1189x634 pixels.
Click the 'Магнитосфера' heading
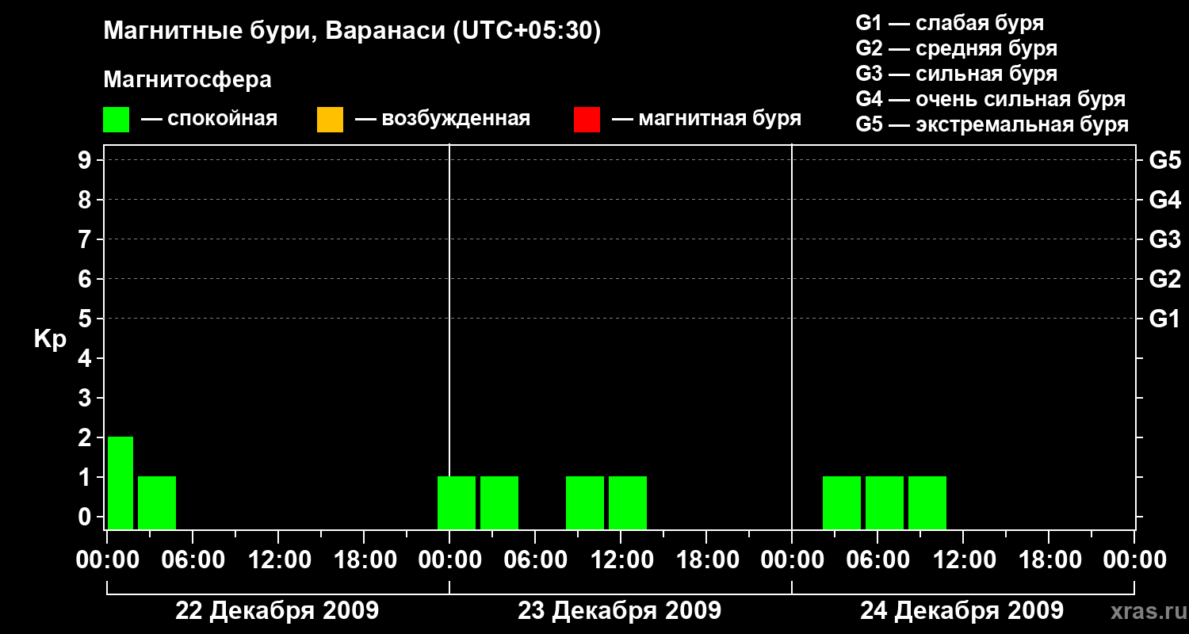click(187, 80)
